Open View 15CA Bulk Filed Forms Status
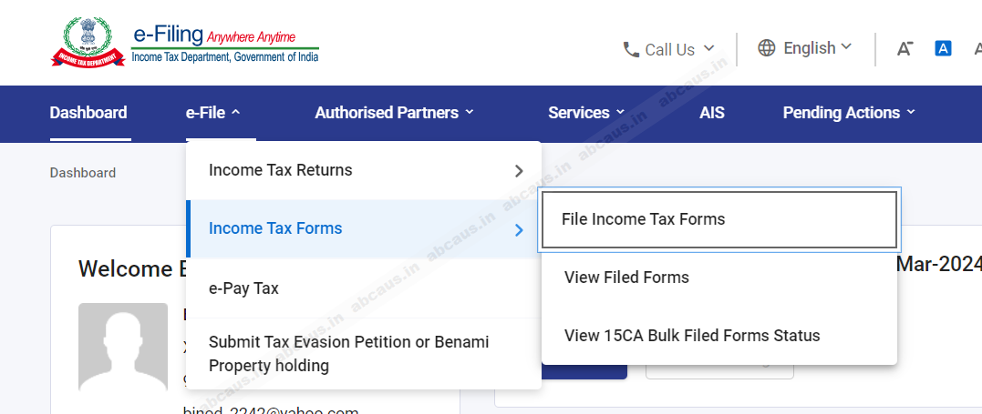 [x=692, y=336]
